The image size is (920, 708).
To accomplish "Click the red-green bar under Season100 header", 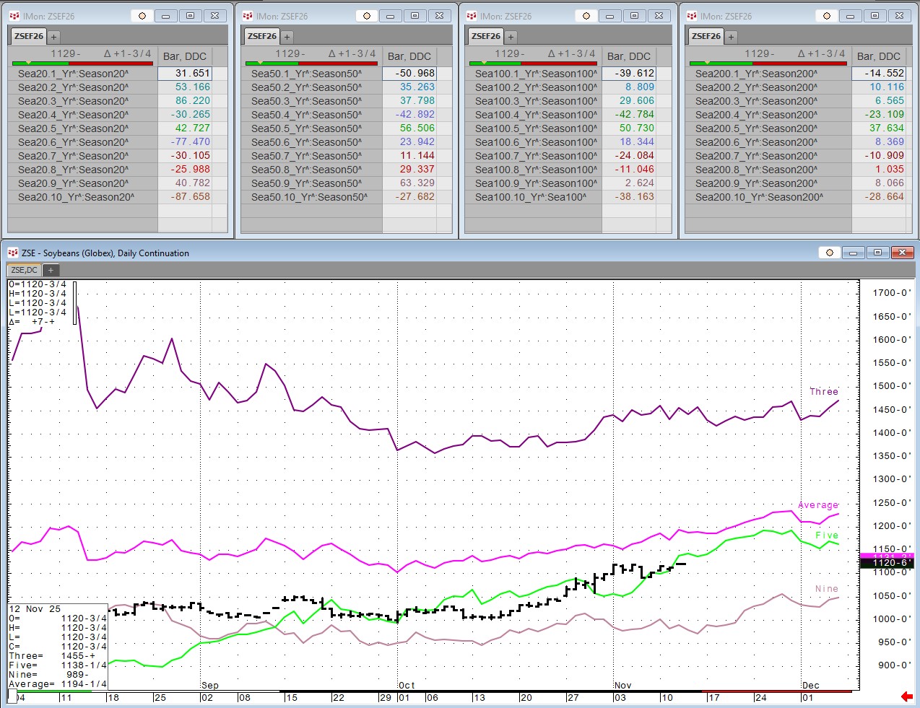I will click(532, 64).
